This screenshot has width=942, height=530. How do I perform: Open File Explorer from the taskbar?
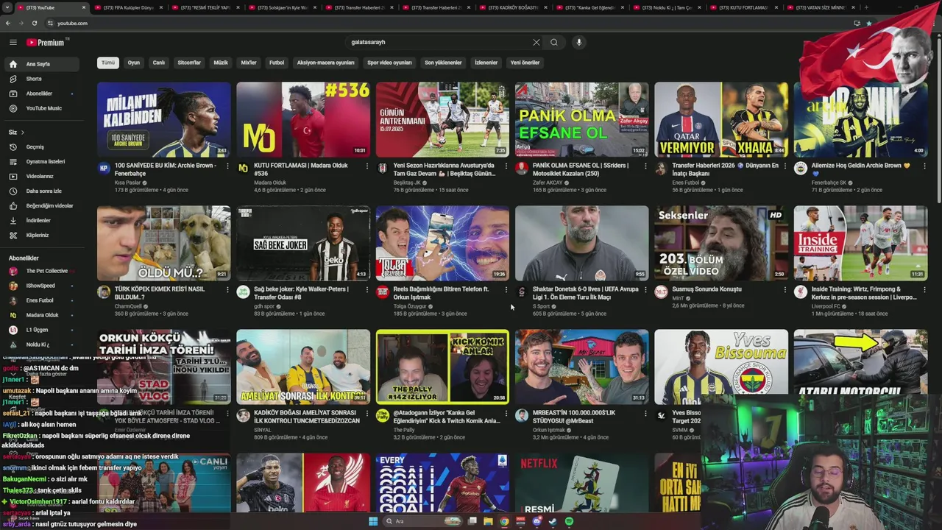click(x=488, y=521)
